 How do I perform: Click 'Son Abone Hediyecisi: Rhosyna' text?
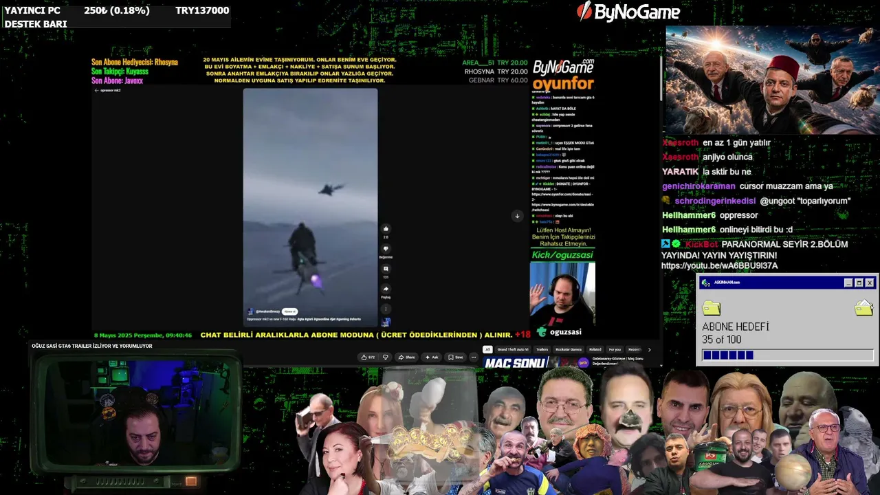135,62
